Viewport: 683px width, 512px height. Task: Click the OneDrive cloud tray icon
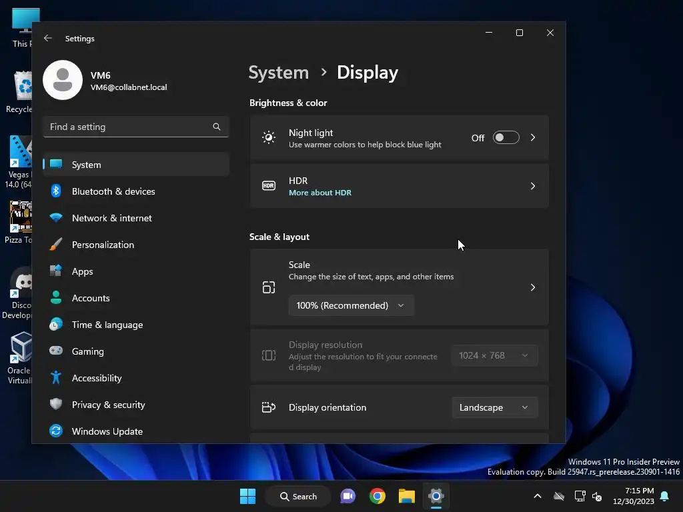point(559,496)
